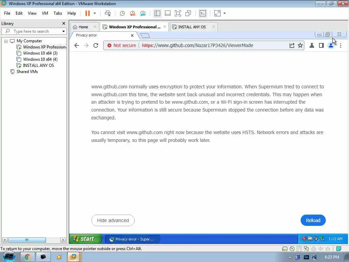Open the library search filter dropdown
This screenshot has height=262, width=349.
(x=63, y=31)
